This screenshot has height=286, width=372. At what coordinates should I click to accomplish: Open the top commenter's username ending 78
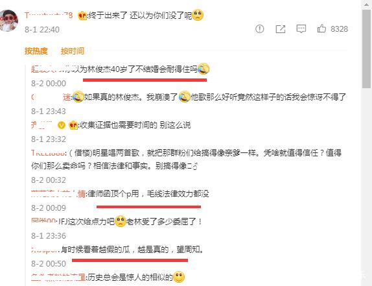point(49,16)
